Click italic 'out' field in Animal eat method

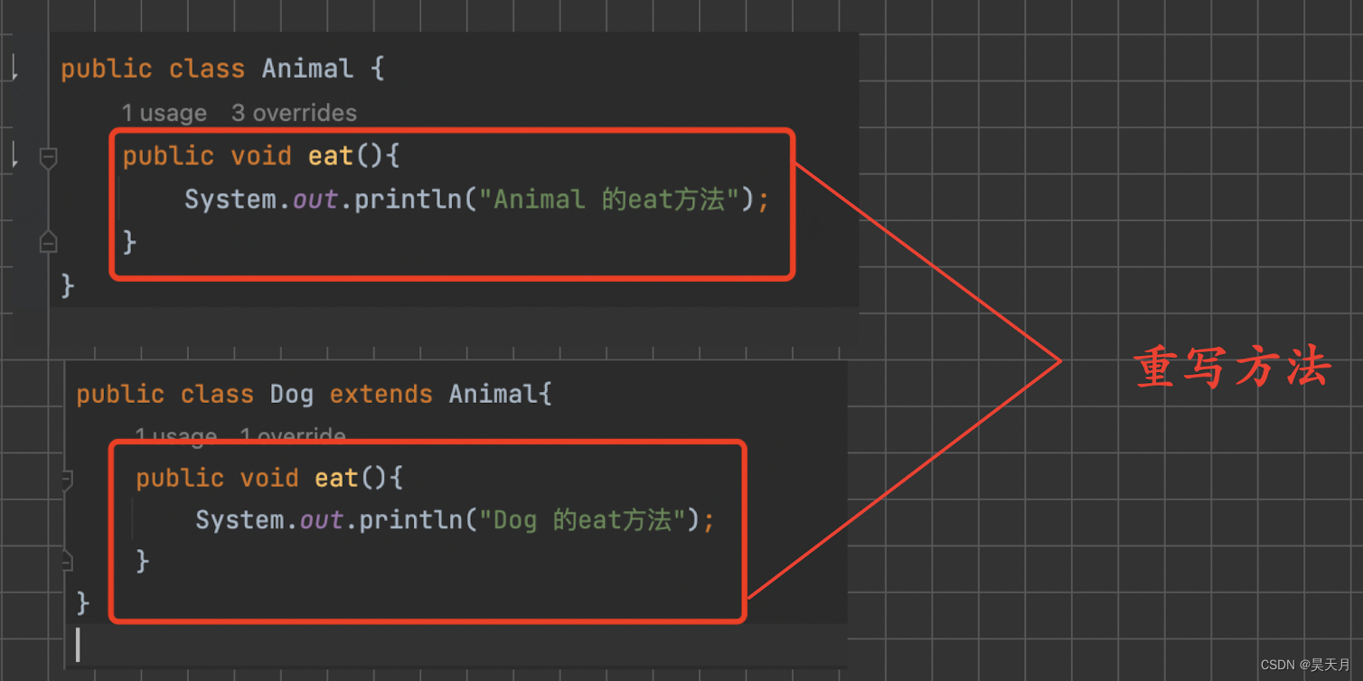click(315, 200)
